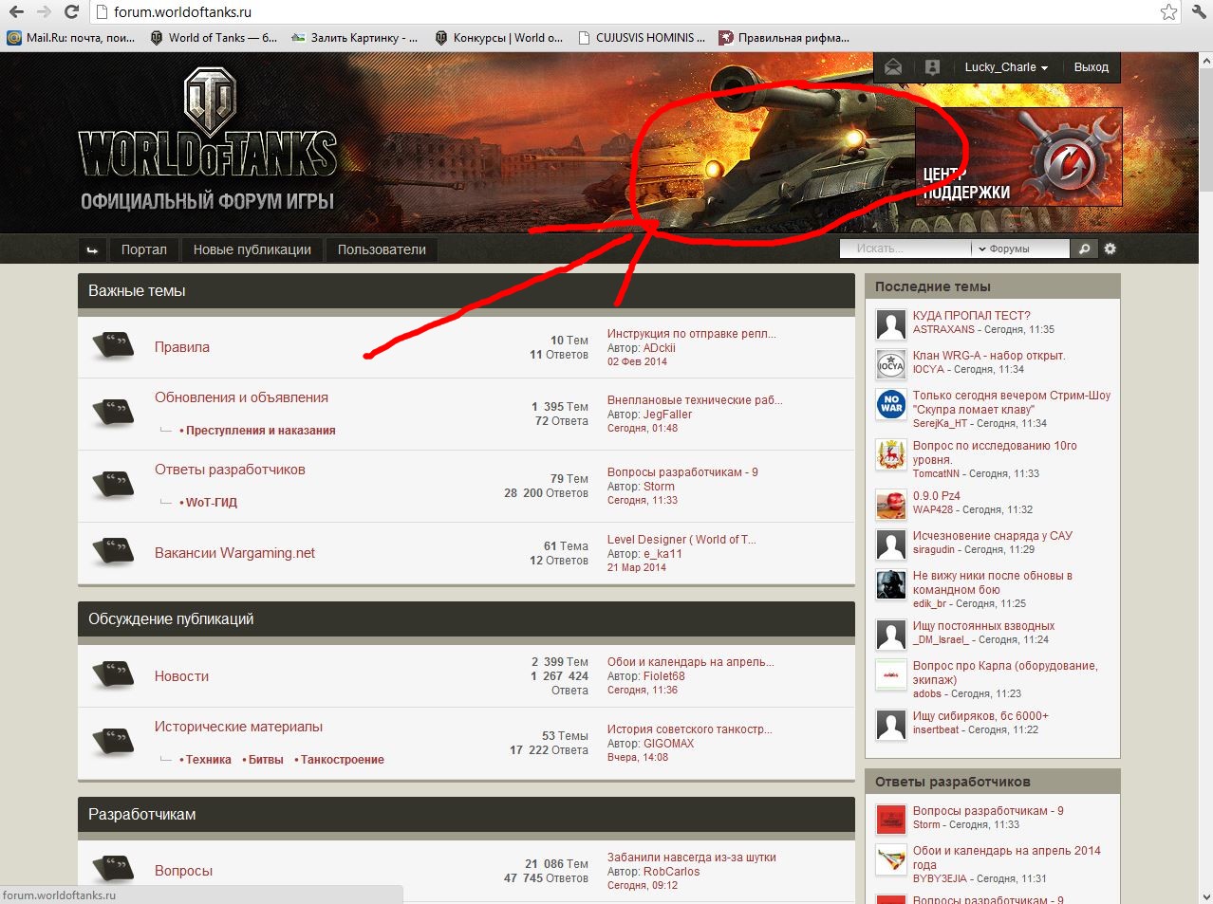Open Новые публикации menu item
Viewport: 1213px width, 904px height.
tap(252, 249)
